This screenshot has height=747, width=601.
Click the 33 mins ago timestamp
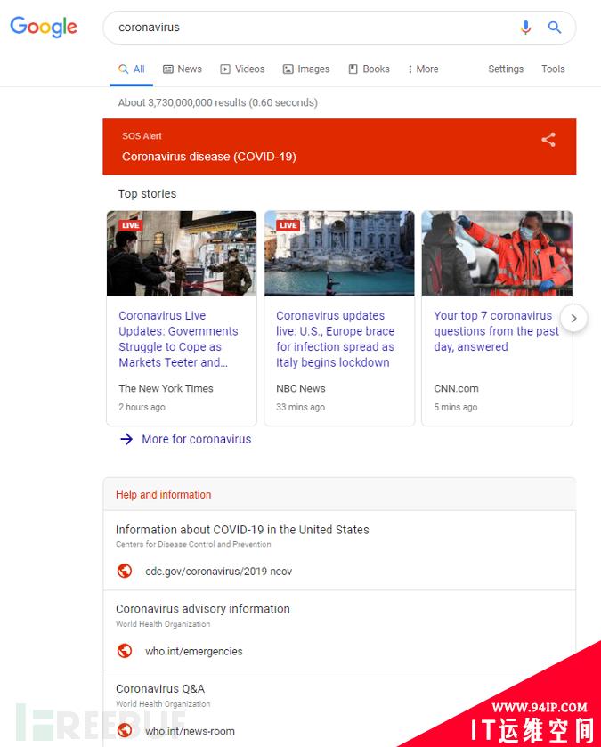pos(301,407)
